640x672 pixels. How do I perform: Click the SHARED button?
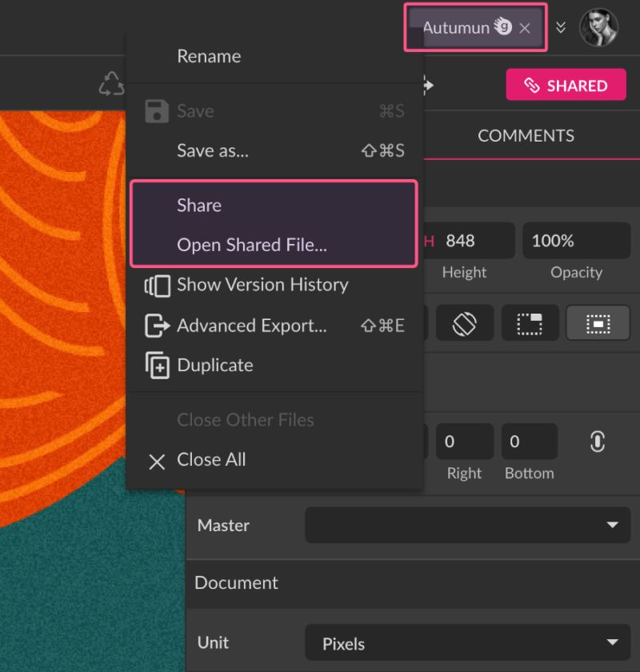tap(566, 84)
